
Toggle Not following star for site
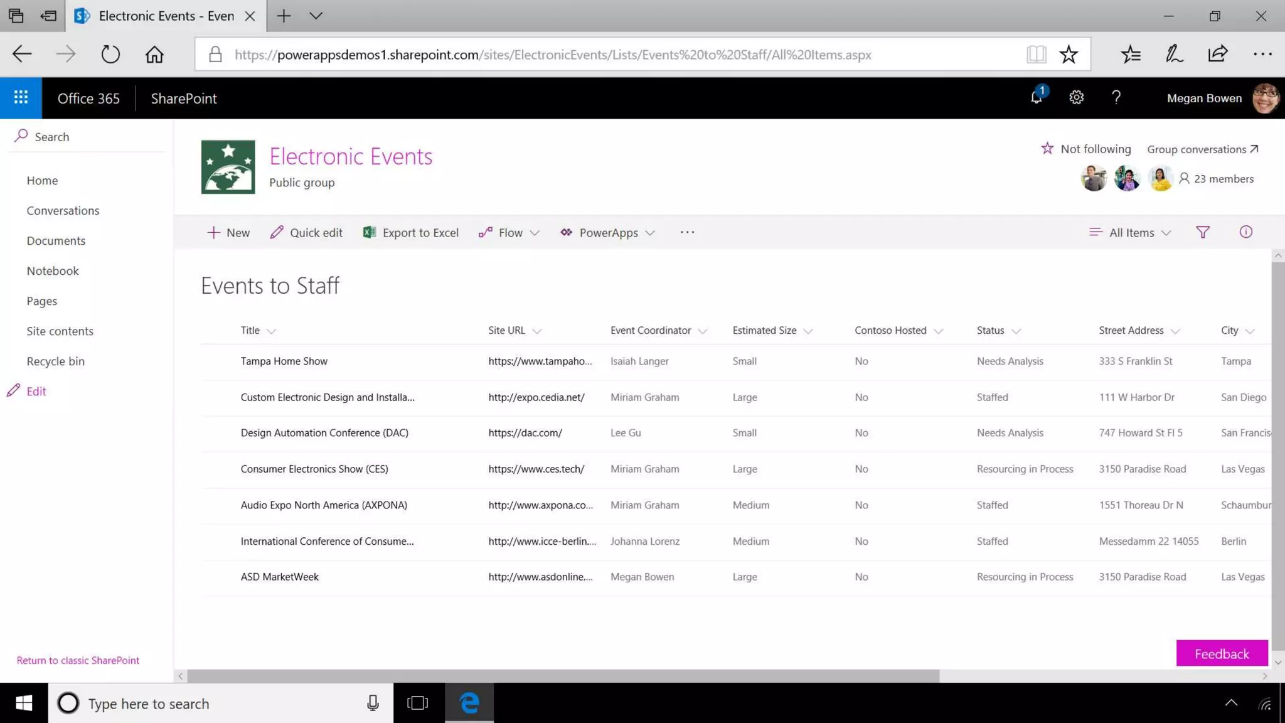click(1047, 149)
